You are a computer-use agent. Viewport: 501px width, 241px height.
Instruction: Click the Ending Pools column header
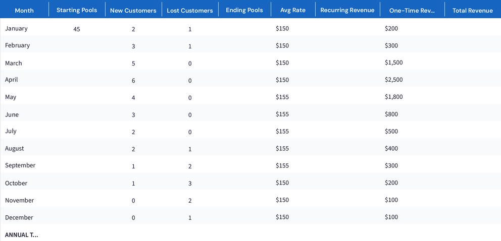244,10
